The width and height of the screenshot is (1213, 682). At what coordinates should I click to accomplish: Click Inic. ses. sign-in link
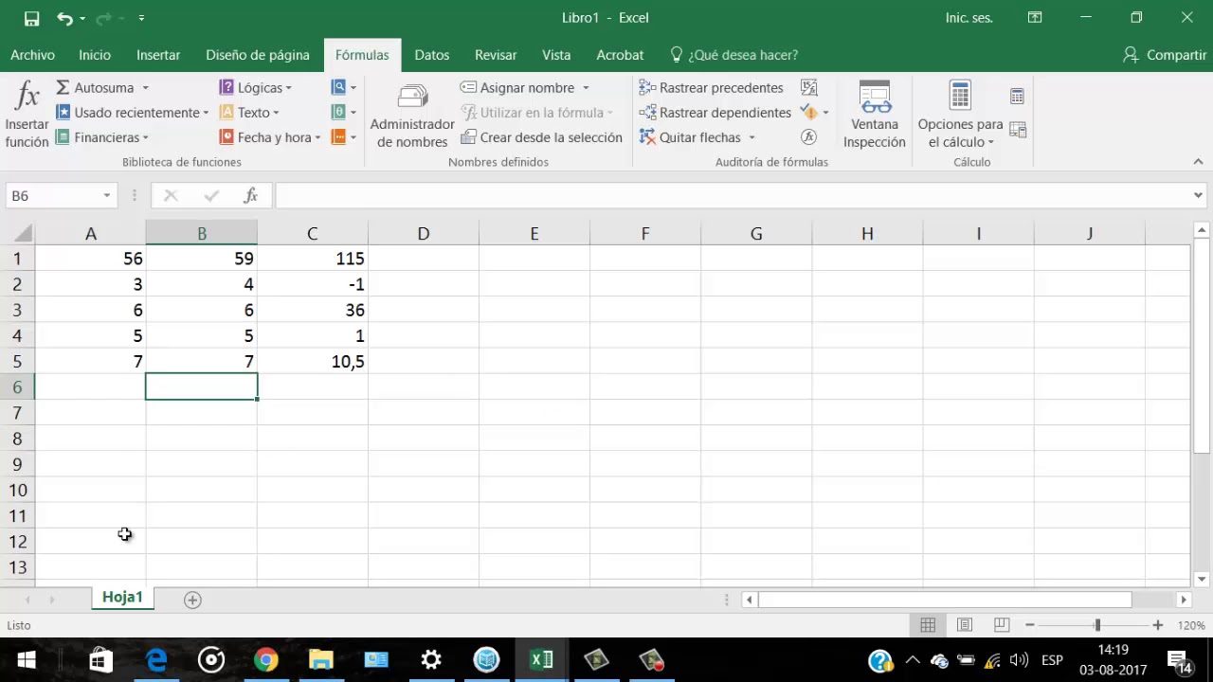pyautogui.click(x=969, y=18)
